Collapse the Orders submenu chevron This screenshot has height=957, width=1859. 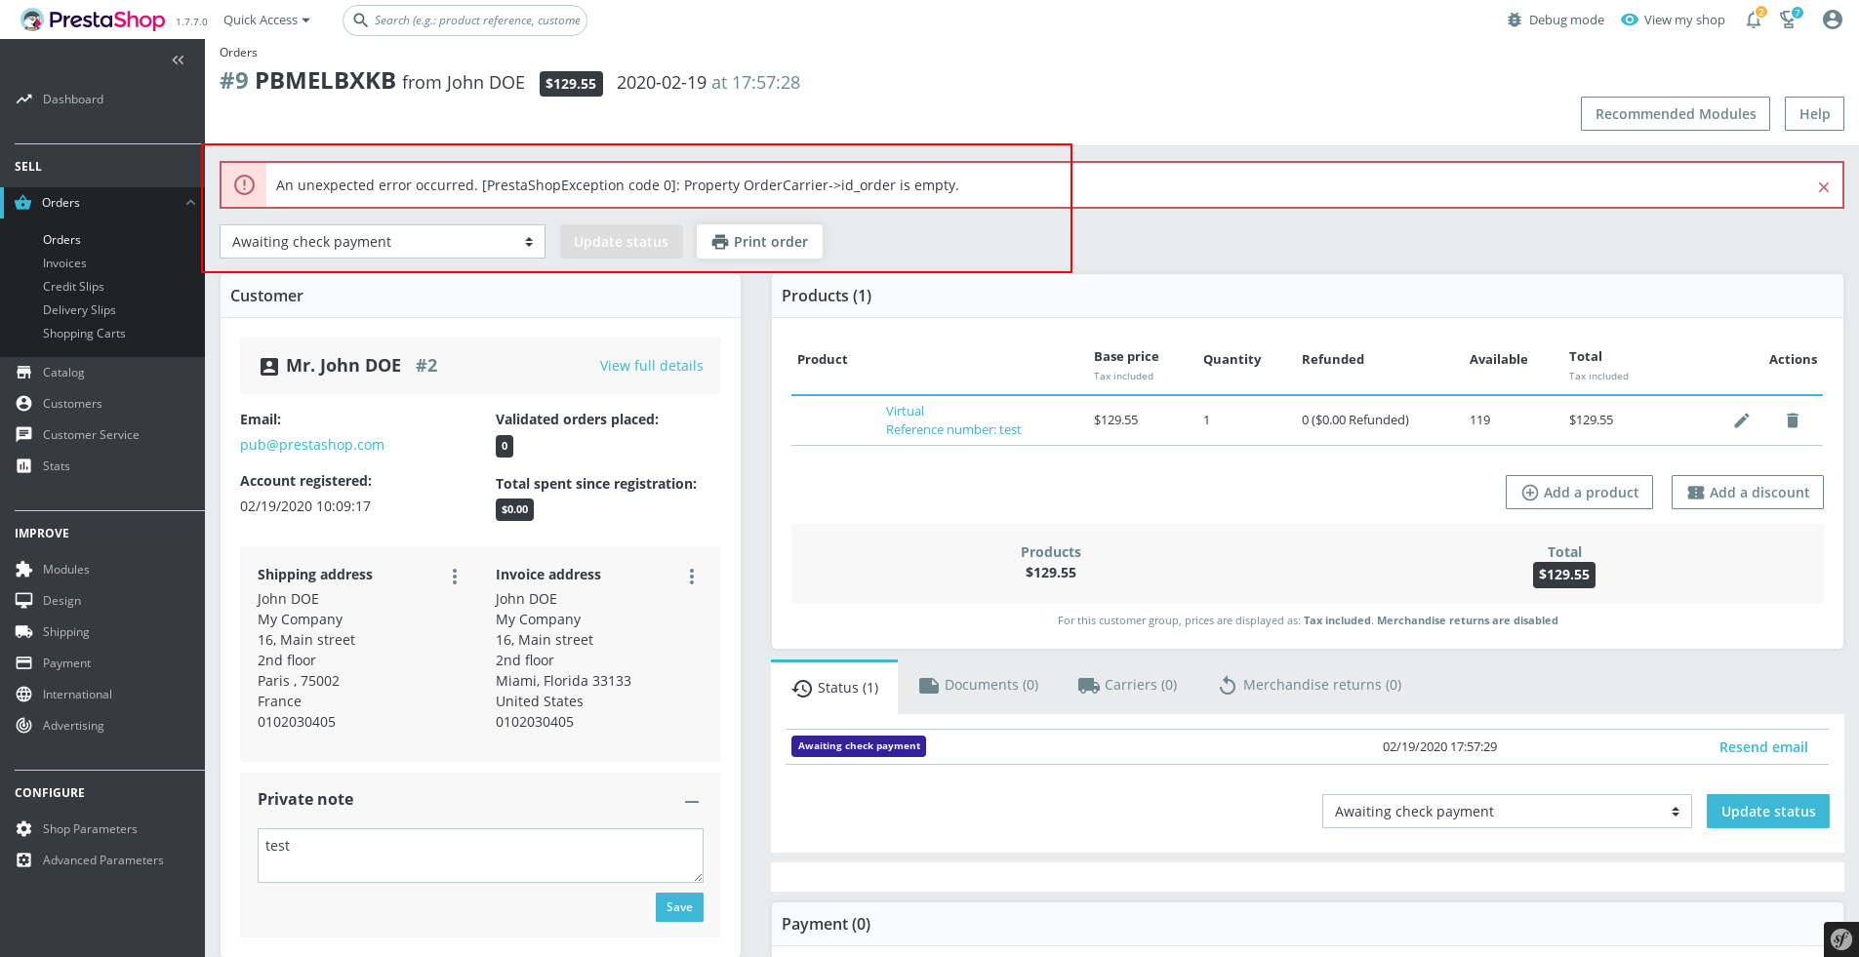click(x=190, y=203)
